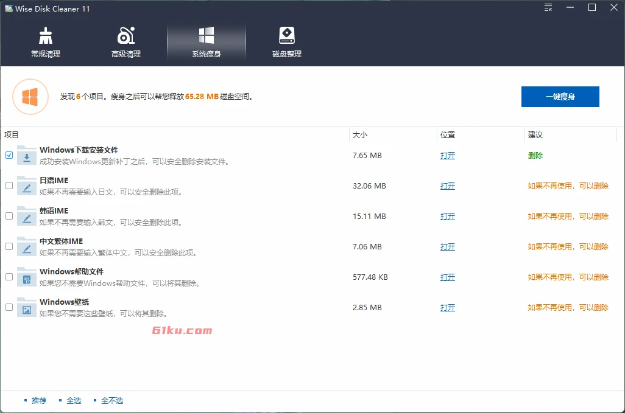Click the 位置 location column header
Viewport: 625px width, 413px height.
tap(448, 135)
